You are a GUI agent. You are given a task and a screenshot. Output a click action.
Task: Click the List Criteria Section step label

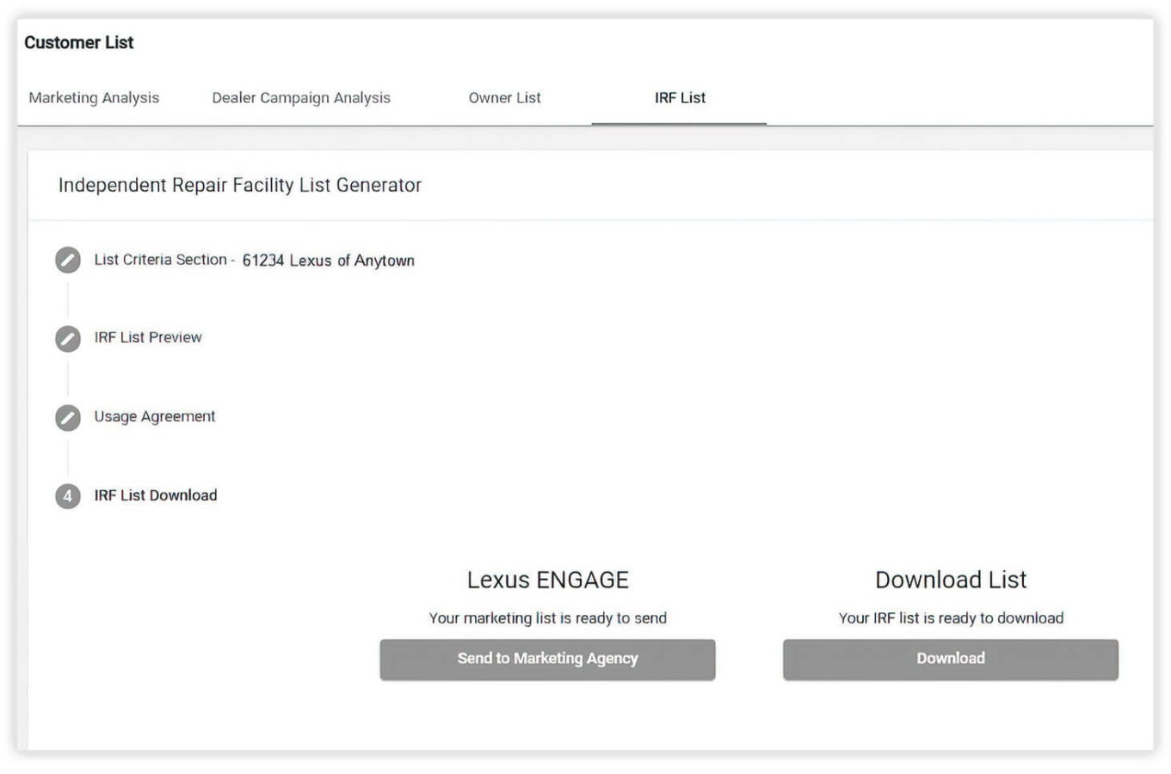coord(163,260)
